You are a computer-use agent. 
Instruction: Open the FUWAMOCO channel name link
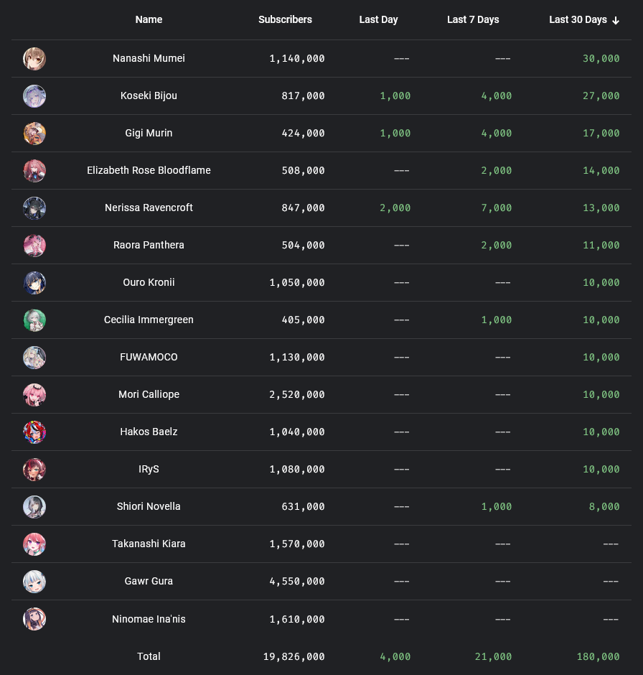click(149, 358)
